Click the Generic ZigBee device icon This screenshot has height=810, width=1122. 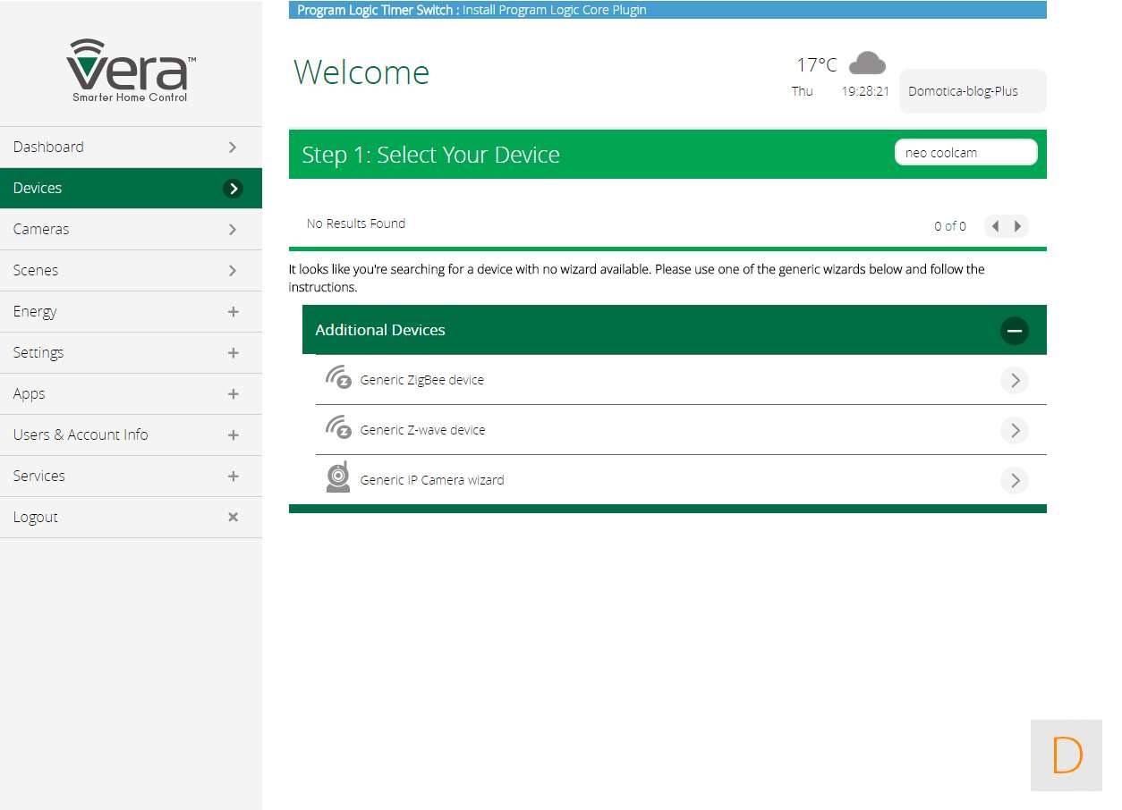338,379
